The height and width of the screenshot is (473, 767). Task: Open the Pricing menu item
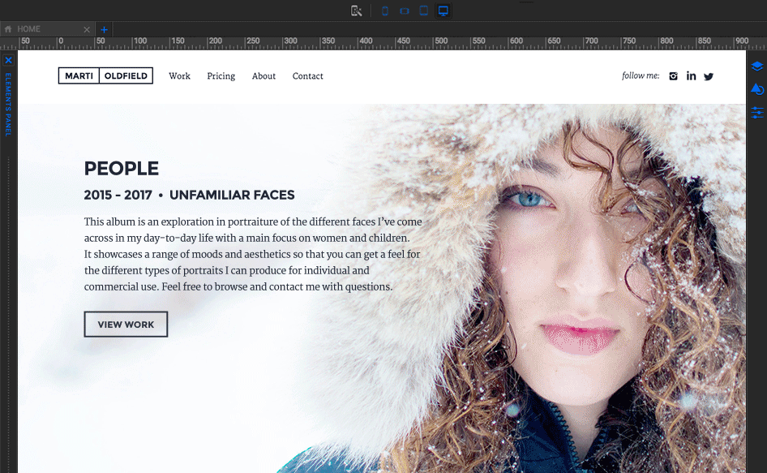coord(221,75)
